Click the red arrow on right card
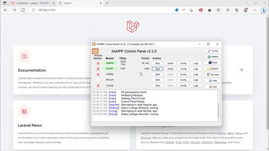The height and width of the screenshot is (151, 269). coord(241,70)
